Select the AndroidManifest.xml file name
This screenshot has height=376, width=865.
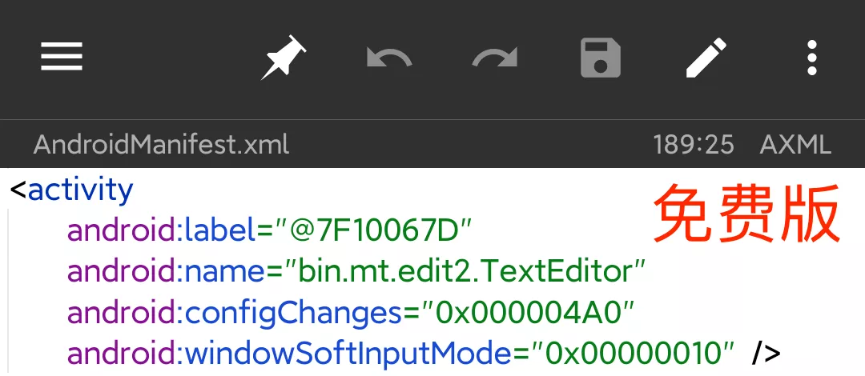pyautogui.click(x=161, y=145)
